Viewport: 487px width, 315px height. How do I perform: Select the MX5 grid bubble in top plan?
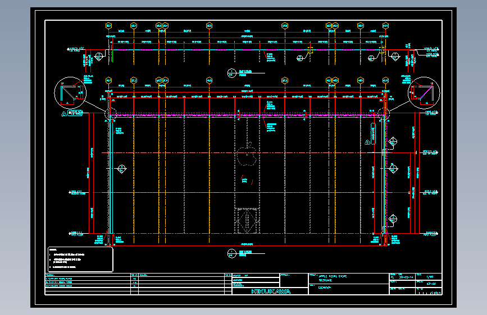tap(209, 26)
